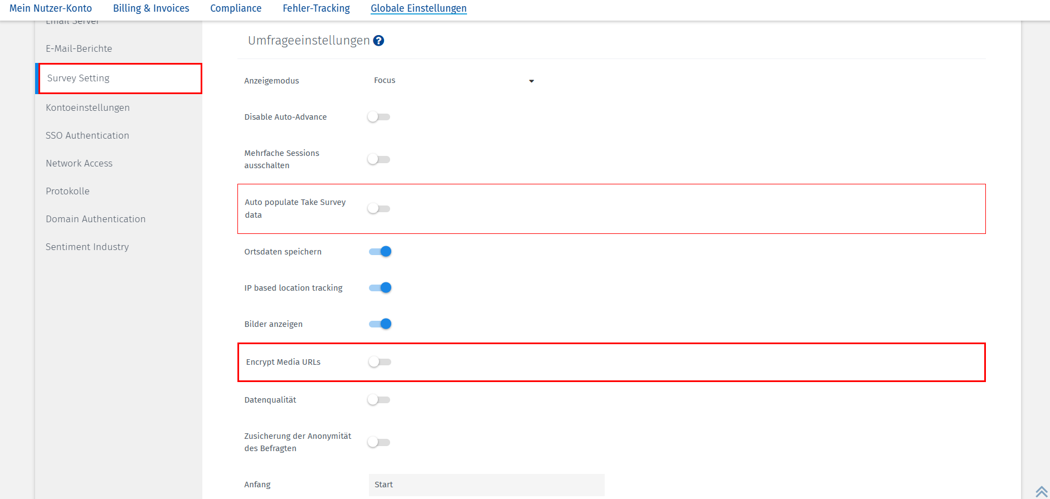Go to Fehler-Tracking tab
Screen dimensions: 1050x499
pyautogui.click(x=316, y=8)
